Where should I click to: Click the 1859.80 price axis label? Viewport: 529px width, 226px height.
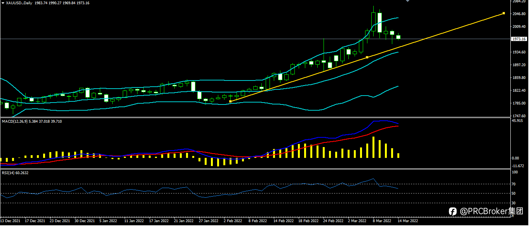(519, 78)
